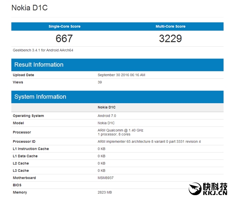Select the Multi-Core Score header
Image resolution: width=231 pixels, height=199 pixels.
(x=170, y=27)
